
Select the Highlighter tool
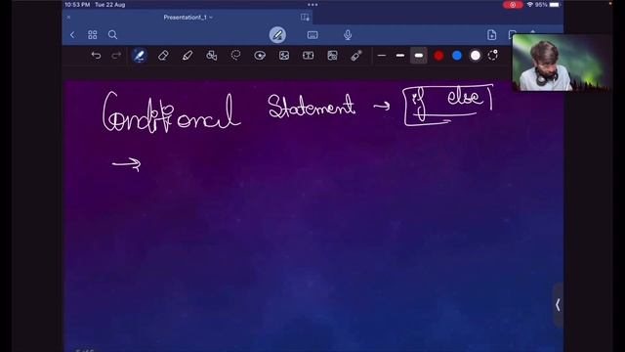(x=187, y=56)
